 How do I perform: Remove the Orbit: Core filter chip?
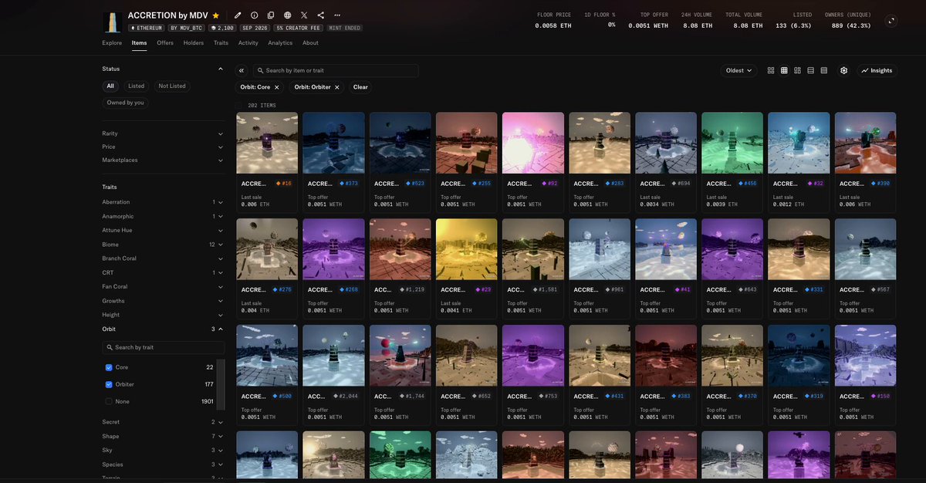coord(277,87)
